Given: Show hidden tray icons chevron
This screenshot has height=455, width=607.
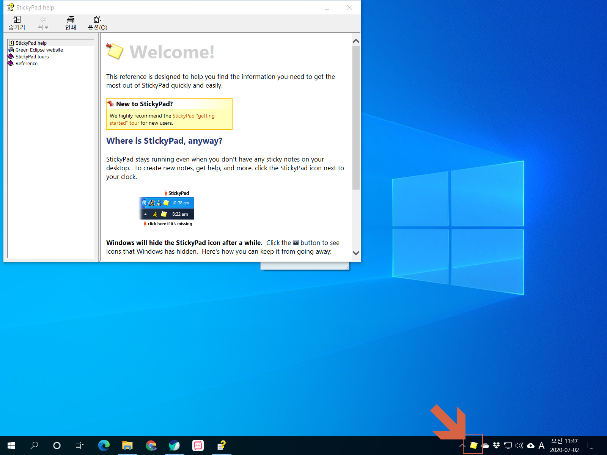Looking at the screenshot, I should [x=462, y=446].
